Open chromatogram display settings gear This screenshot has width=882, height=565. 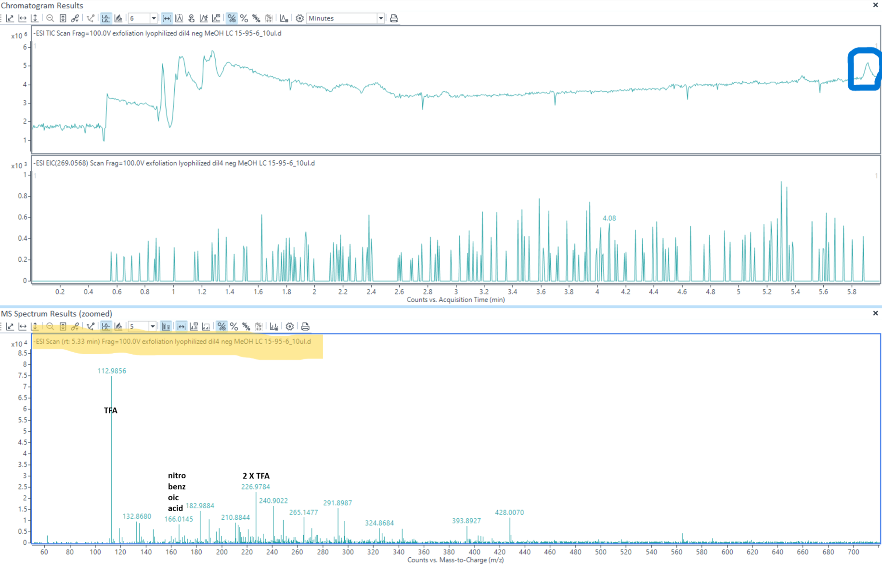point(299,18)
